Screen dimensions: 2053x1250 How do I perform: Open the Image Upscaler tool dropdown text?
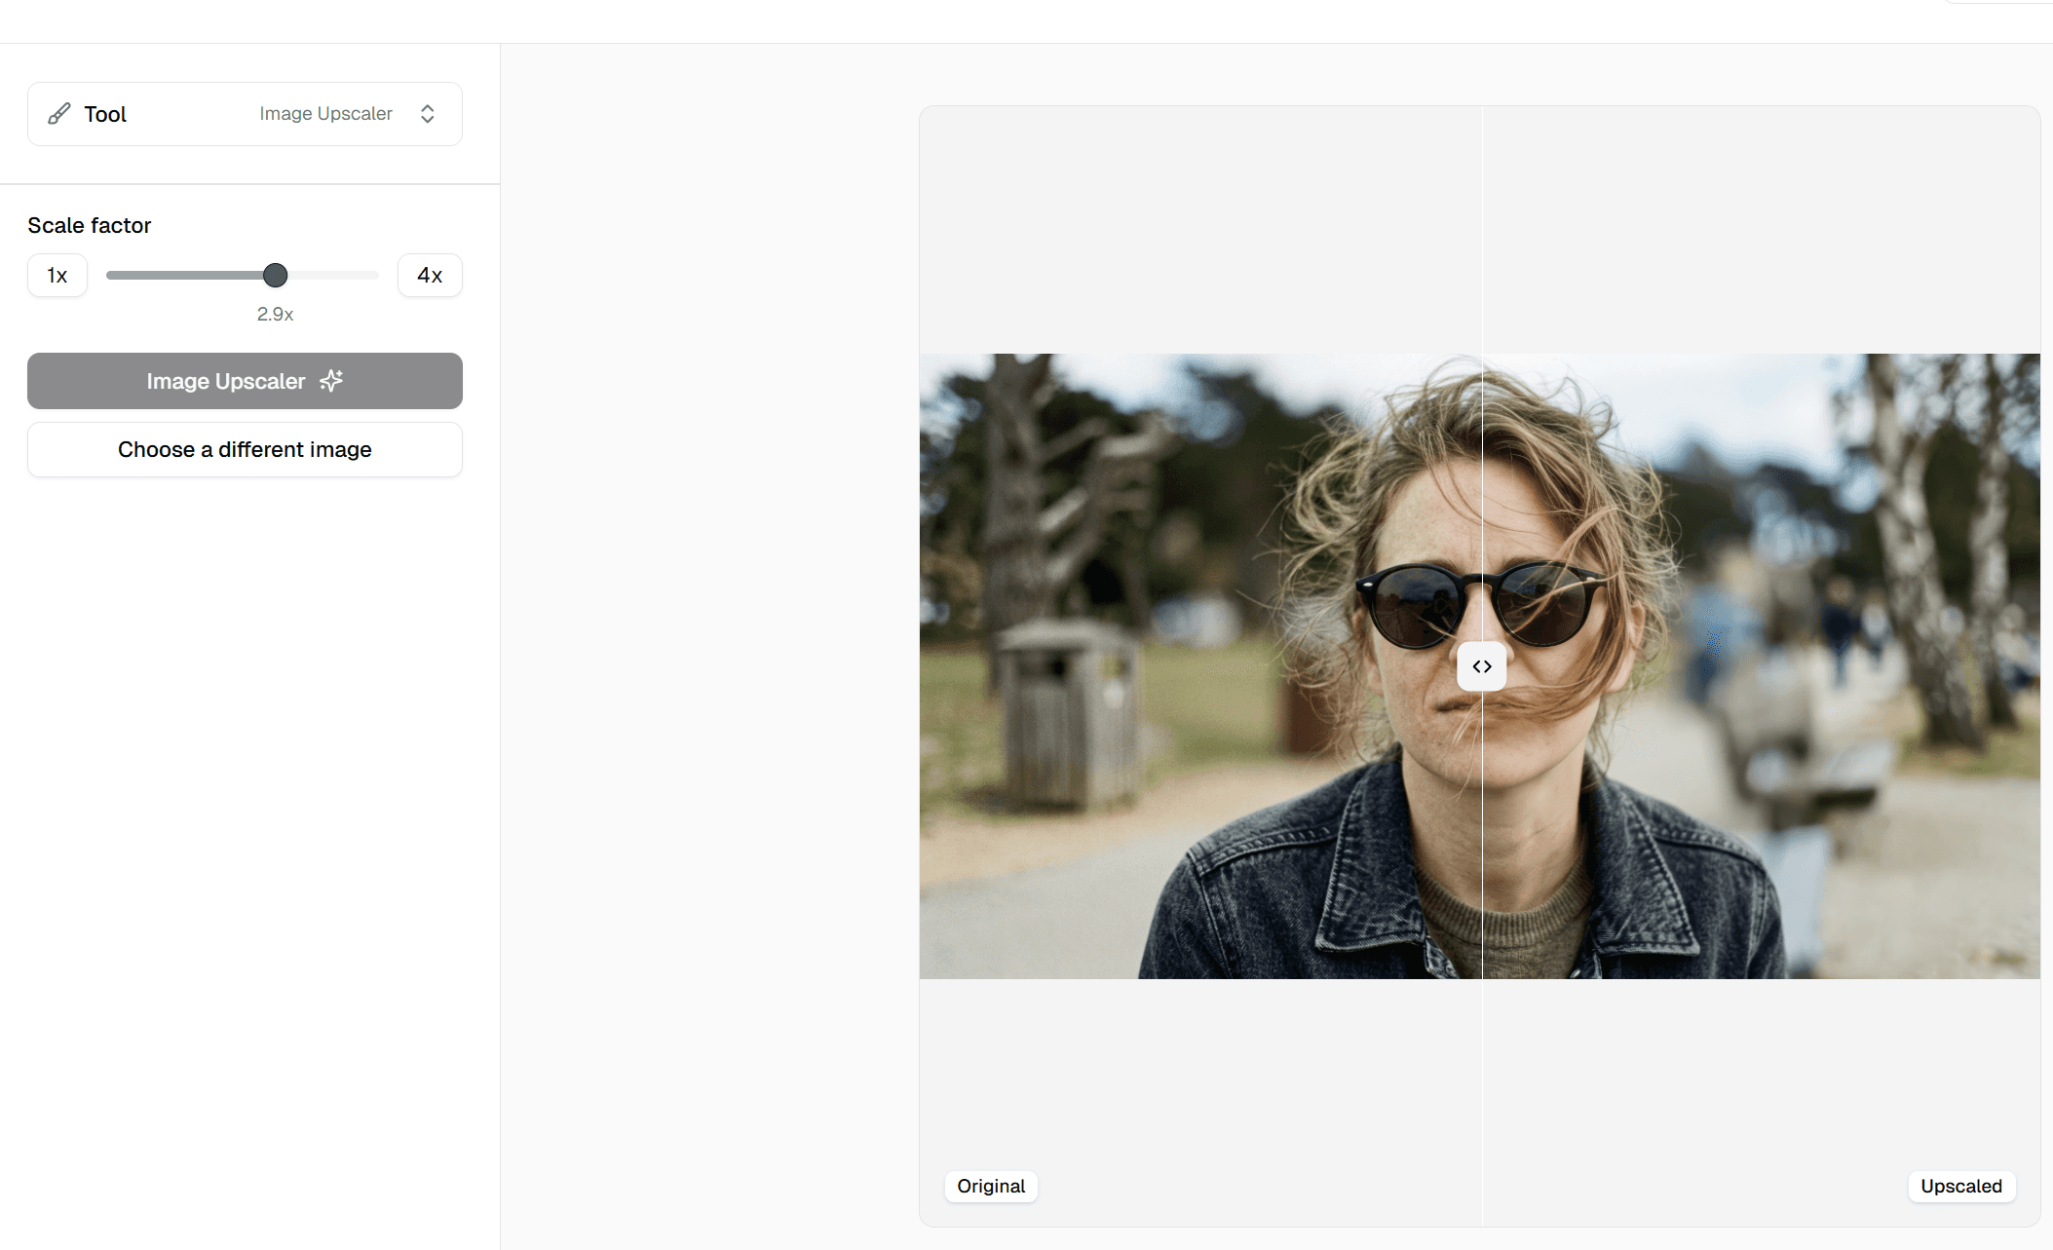tap(325, 114)
